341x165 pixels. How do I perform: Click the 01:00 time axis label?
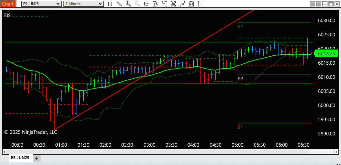click(61, 145)
